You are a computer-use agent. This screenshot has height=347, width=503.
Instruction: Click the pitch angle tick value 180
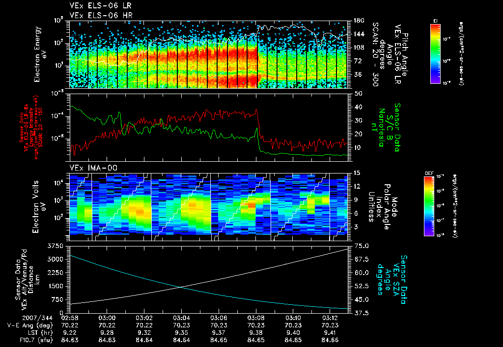(359, 21)
